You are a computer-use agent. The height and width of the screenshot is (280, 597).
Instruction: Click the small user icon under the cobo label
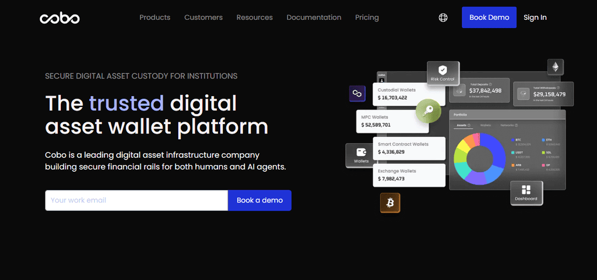coord(381,80)
